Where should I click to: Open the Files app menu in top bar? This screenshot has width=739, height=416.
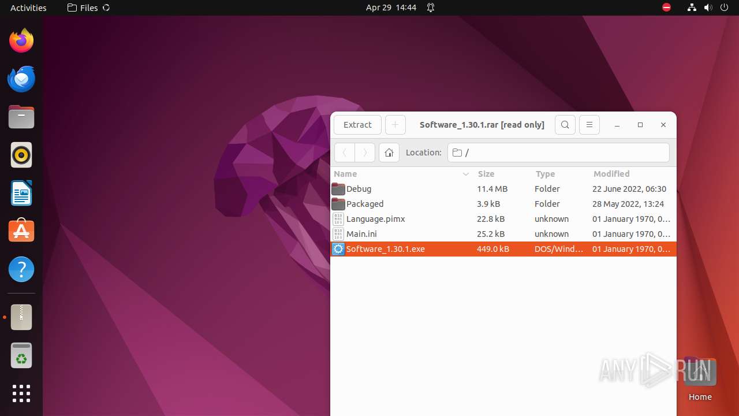pos(88,8)
